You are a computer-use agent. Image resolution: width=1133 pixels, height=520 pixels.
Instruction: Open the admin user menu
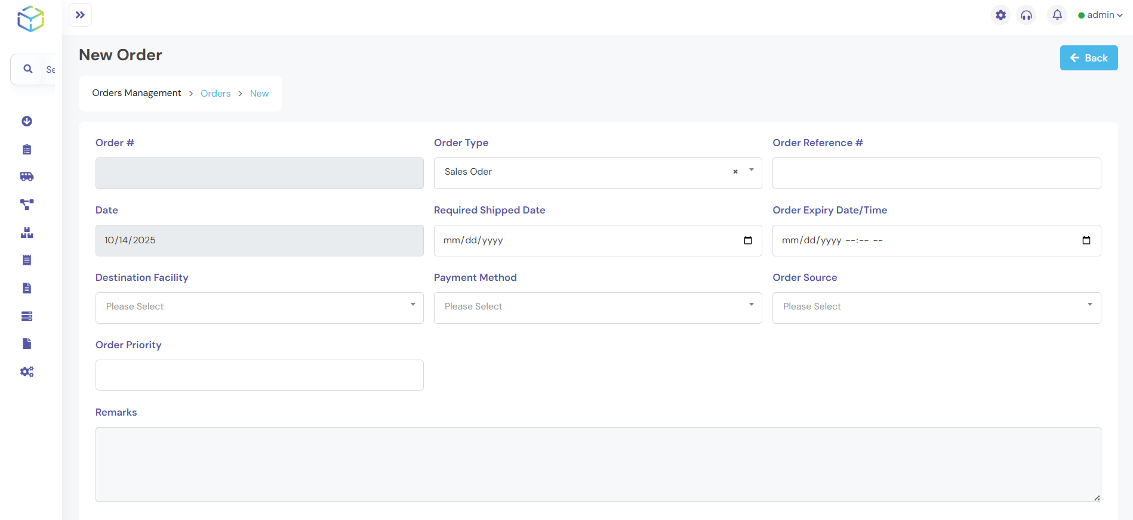pyautogui.click(x=1100, y=15)
